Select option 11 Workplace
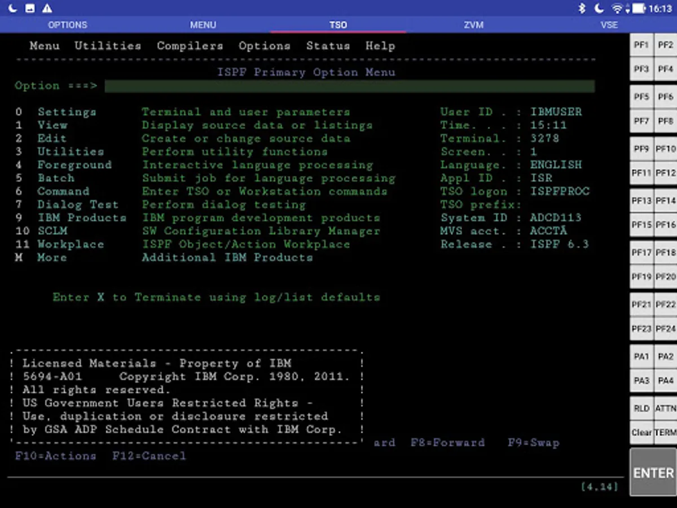677x508 pixels. tap(71, 244)
